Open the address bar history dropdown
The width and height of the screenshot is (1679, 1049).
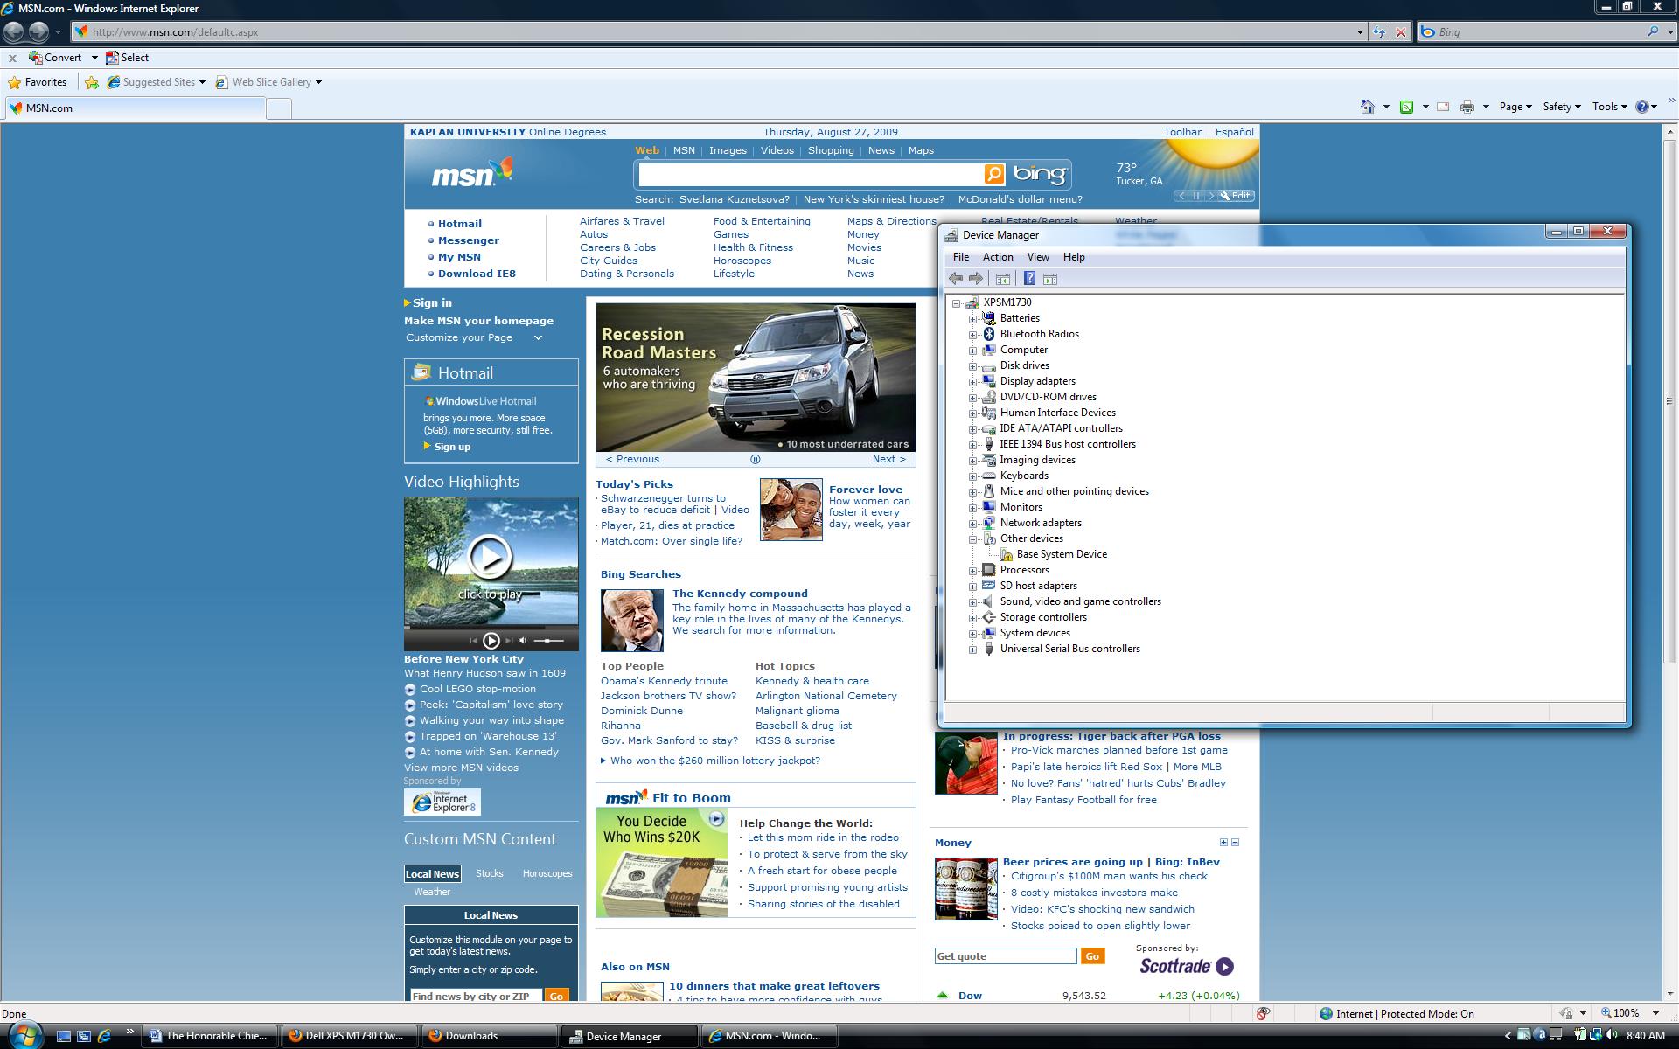[1360, 32]
